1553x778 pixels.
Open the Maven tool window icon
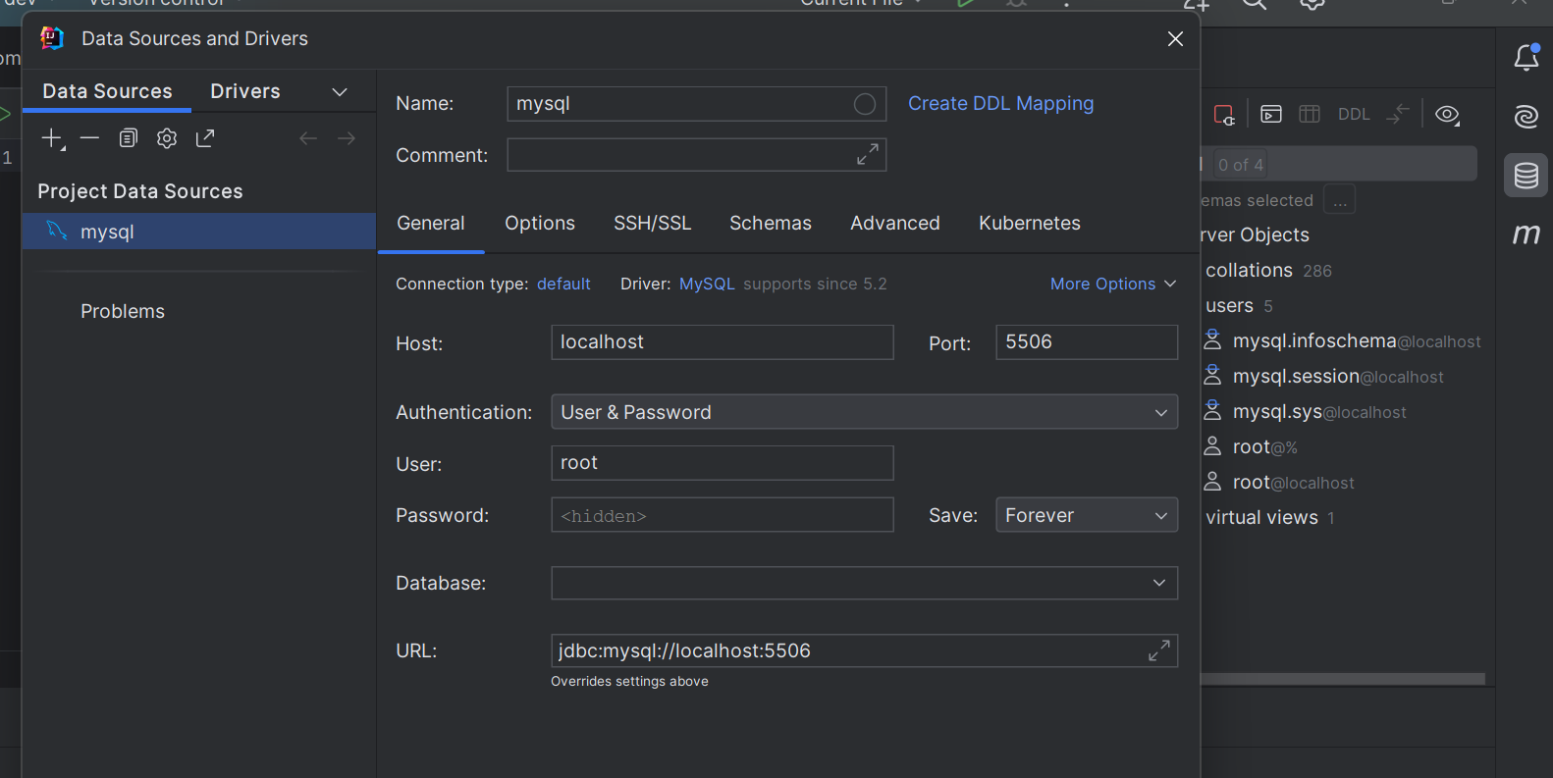(1526, 233)
